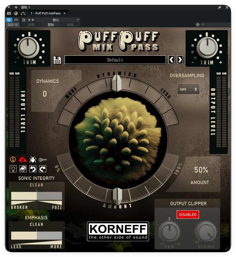This screenshot has width=236, height=257.
Task: Click the 50% AMOUNT value readout
Action: tap(201, 170)
